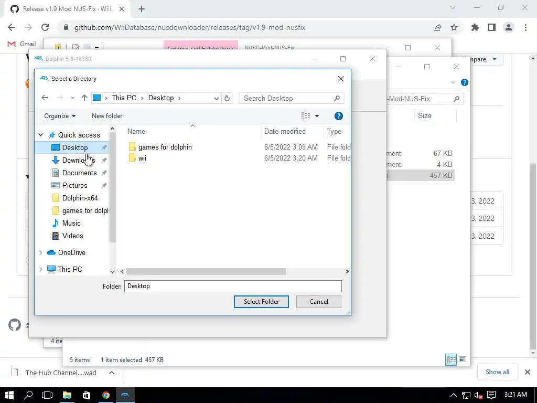Collapse the Quick access tree

41,135
